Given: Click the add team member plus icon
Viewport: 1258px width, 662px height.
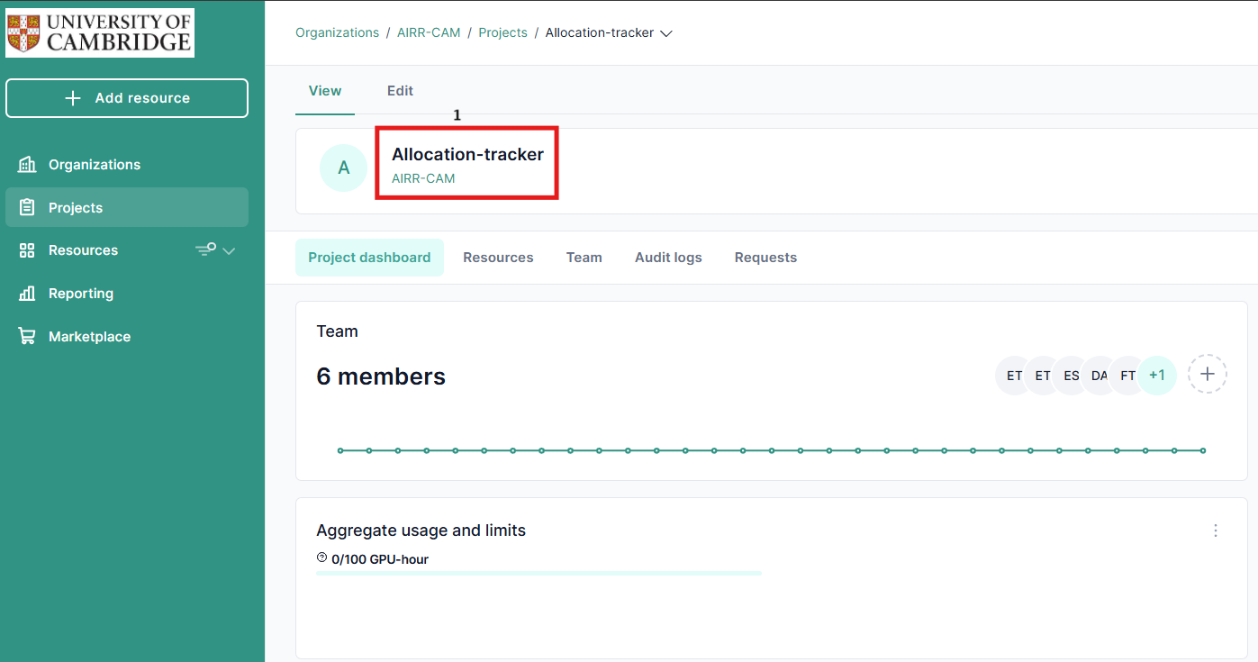Looking at the screenshot, I should coord(1207,375).
